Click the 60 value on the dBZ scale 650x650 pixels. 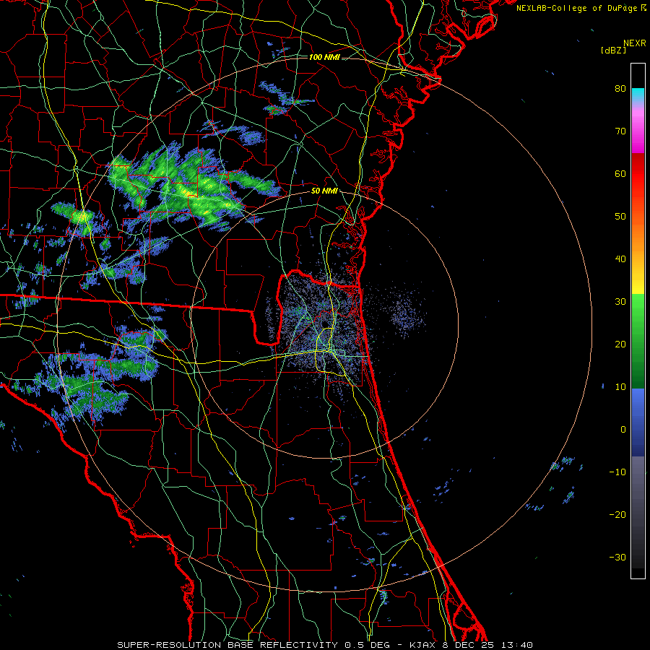pyautogui.click(x=620, y=173)
